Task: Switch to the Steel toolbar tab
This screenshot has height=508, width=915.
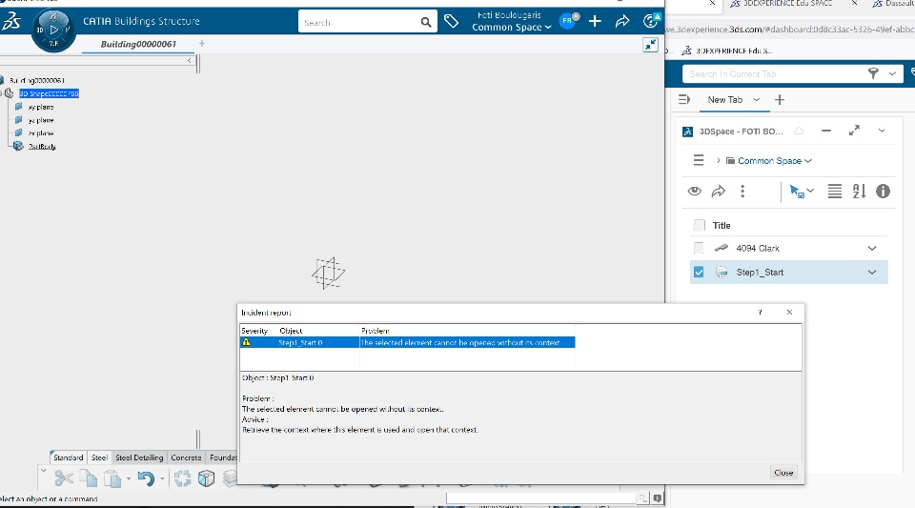Action: click(99, 457)
